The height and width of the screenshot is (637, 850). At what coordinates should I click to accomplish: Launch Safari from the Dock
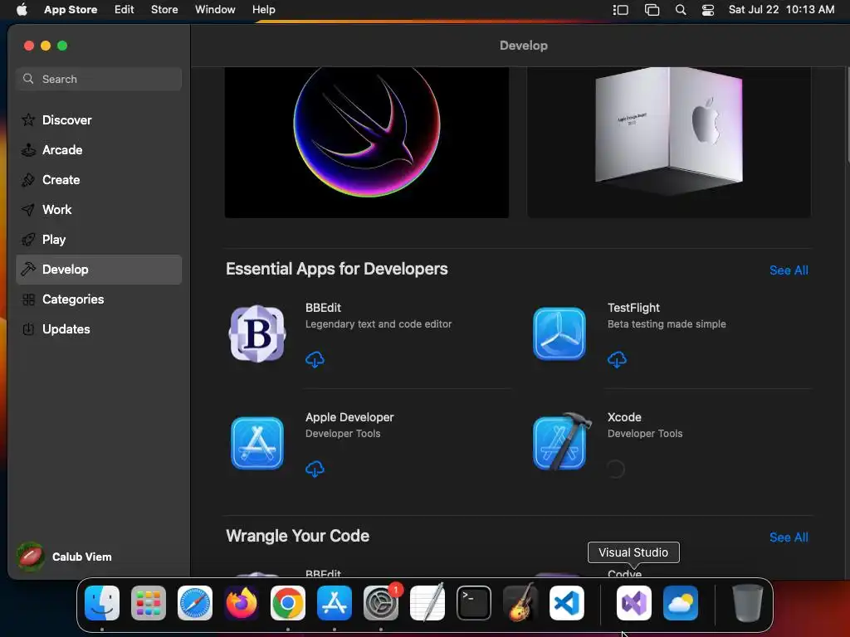[195, 603]
